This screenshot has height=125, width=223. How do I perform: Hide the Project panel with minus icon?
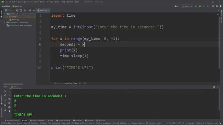tap(34, 10)
